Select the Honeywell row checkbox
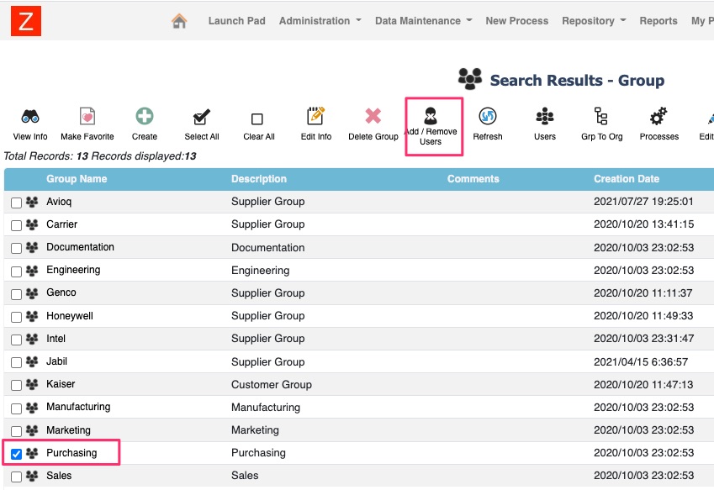Viewport: 714px width, 490px height. click(16, 317)
